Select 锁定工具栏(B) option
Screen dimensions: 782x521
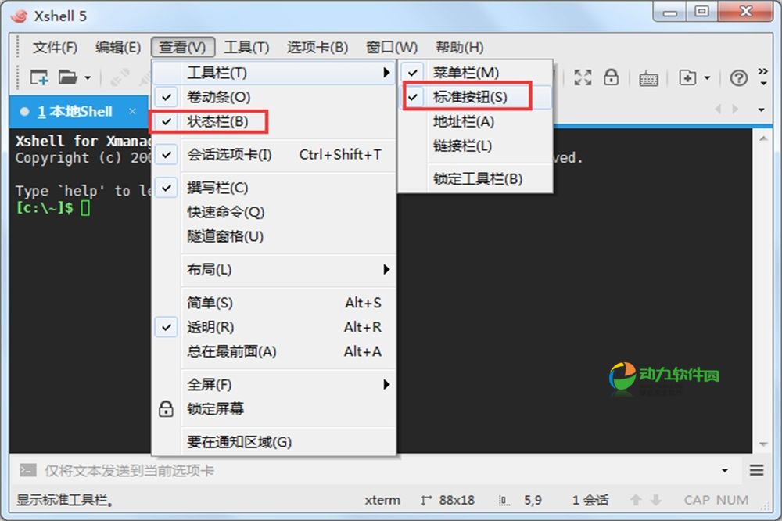click(475, 179)
